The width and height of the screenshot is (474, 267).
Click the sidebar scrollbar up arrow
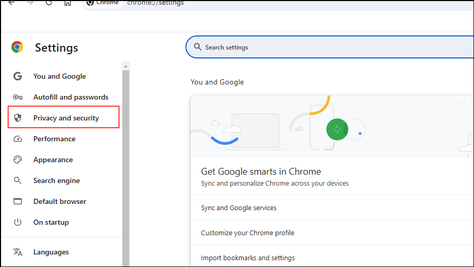(126, 66)
